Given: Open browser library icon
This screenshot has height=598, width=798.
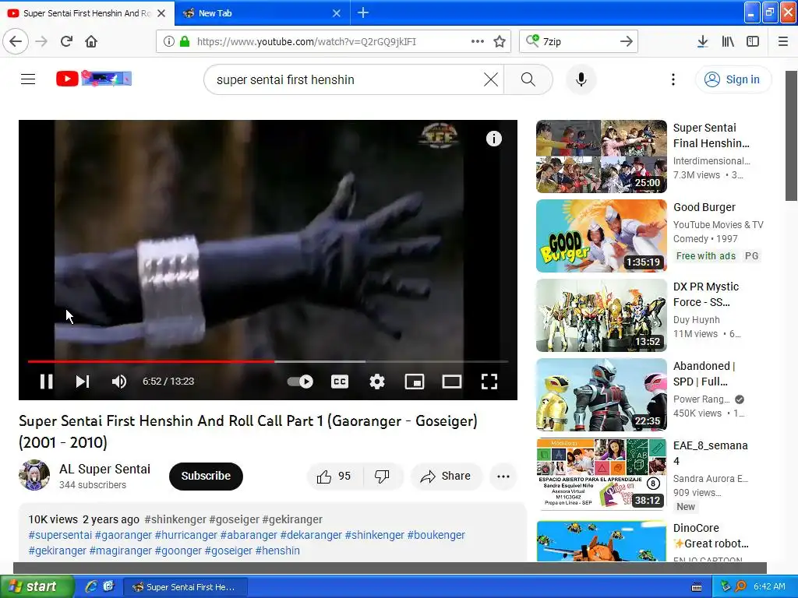Looking at the screenshot, I should [x=728, y=41].
